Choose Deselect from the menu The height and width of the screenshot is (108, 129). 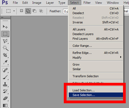pos(96,13)
